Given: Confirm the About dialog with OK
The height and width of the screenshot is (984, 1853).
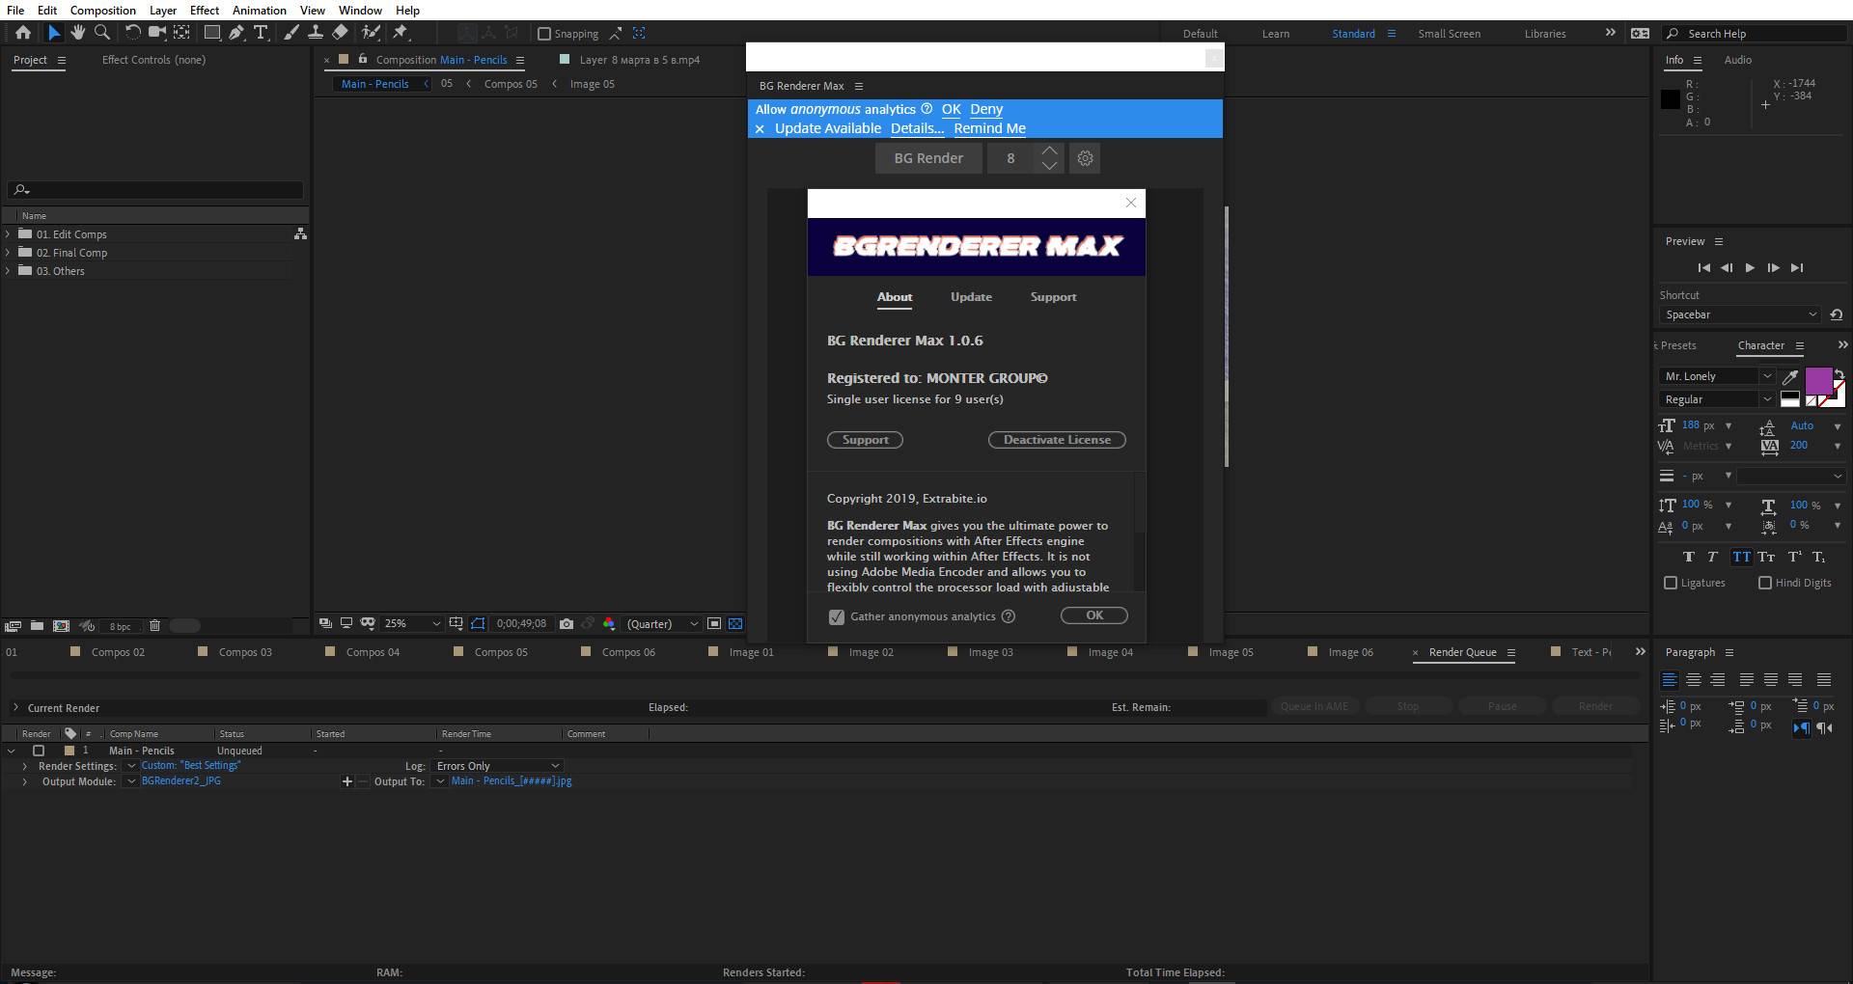Looking at the screenshot, I should 1094,615.
